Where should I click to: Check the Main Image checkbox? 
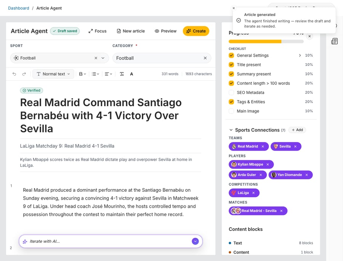[x=231, y=111]
